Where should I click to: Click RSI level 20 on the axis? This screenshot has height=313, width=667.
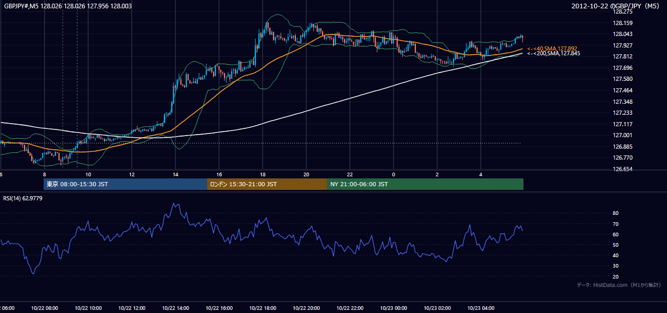[x=615, y=276]
